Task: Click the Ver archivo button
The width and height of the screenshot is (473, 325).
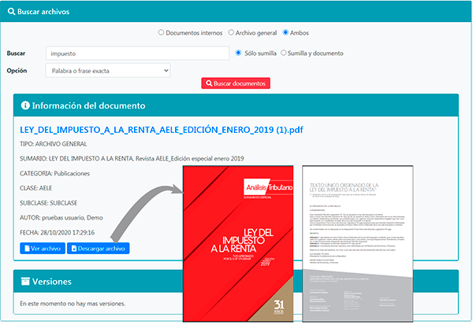Action: pyautogui.click(x=43, y=248)
